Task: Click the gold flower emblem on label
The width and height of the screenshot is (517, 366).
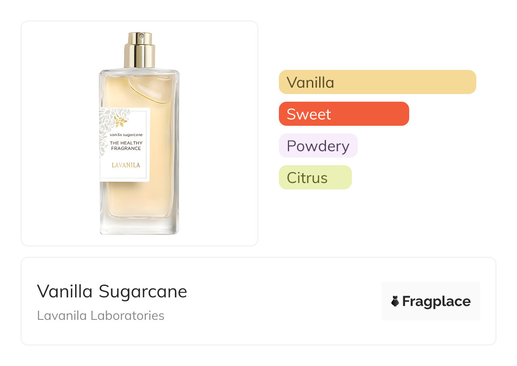Action: pyautogui.click(x=121, y=121)
